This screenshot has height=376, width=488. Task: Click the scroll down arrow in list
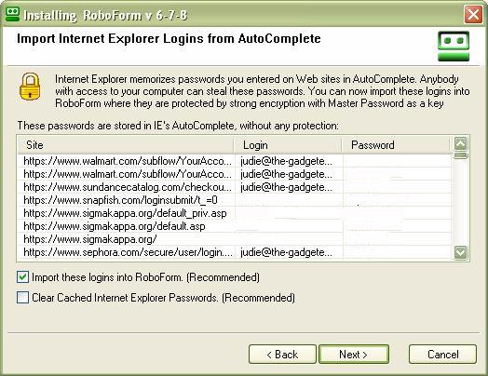(461, 252)
